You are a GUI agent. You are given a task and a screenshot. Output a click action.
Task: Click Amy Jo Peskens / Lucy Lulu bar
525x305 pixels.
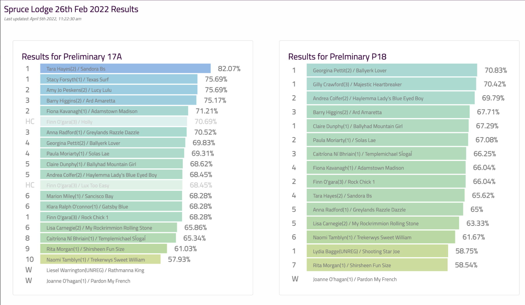click(119, 90)
